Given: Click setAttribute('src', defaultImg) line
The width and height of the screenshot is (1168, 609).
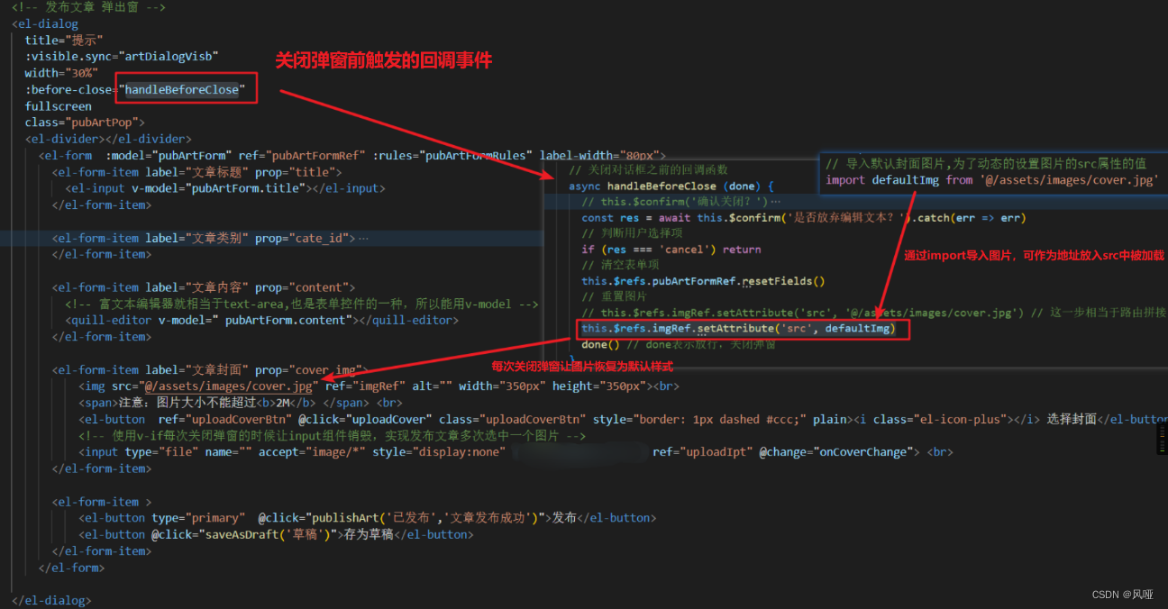Looking at the screenshot, I should 738,329.
